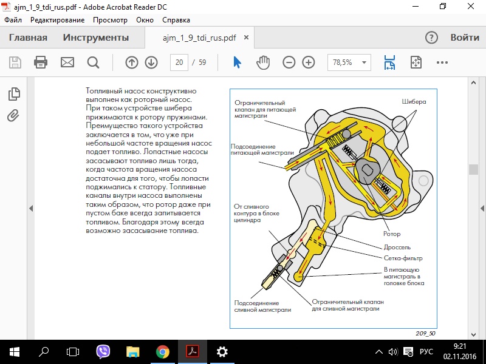Activate the Hand pan tool

[x=262, y=62]
